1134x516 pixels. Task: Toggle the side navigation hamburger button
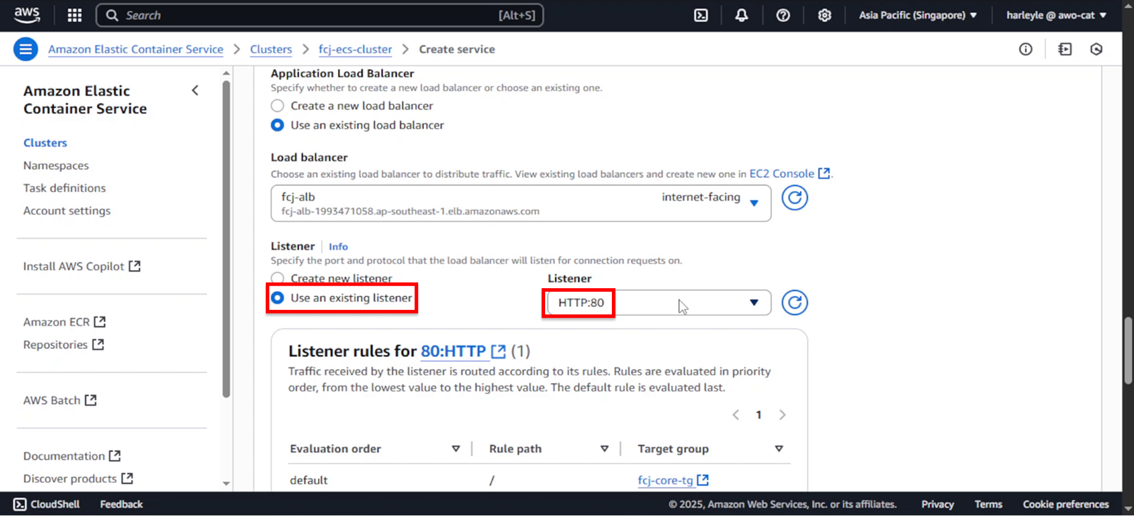26,49
